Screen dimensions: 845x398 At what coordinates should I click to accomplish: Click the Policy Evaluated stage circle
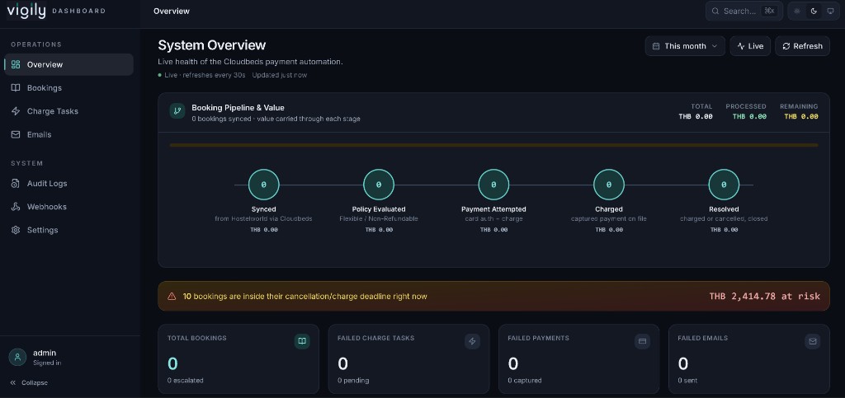(x=379, y=185)
